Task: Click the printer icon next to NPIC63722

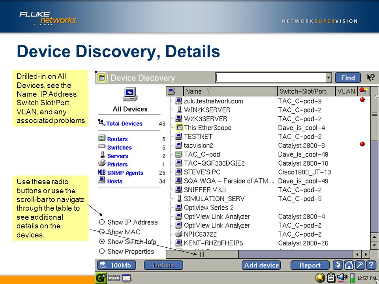Action: click(x=178, y=234)
